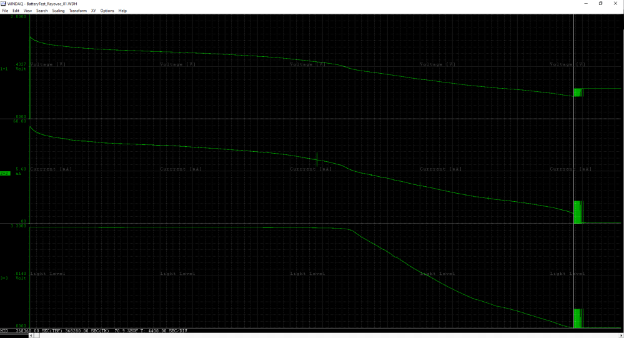Open the XY menu
624x338 pixels.
pyautogui.click(x=94, y=11)
